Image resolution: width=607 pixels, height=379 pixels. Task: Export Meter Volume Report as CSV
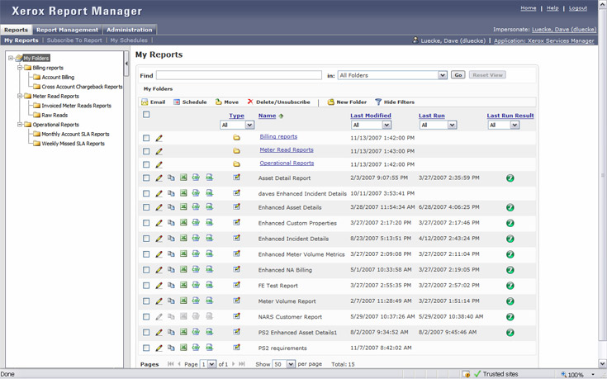tap(196, 301)
